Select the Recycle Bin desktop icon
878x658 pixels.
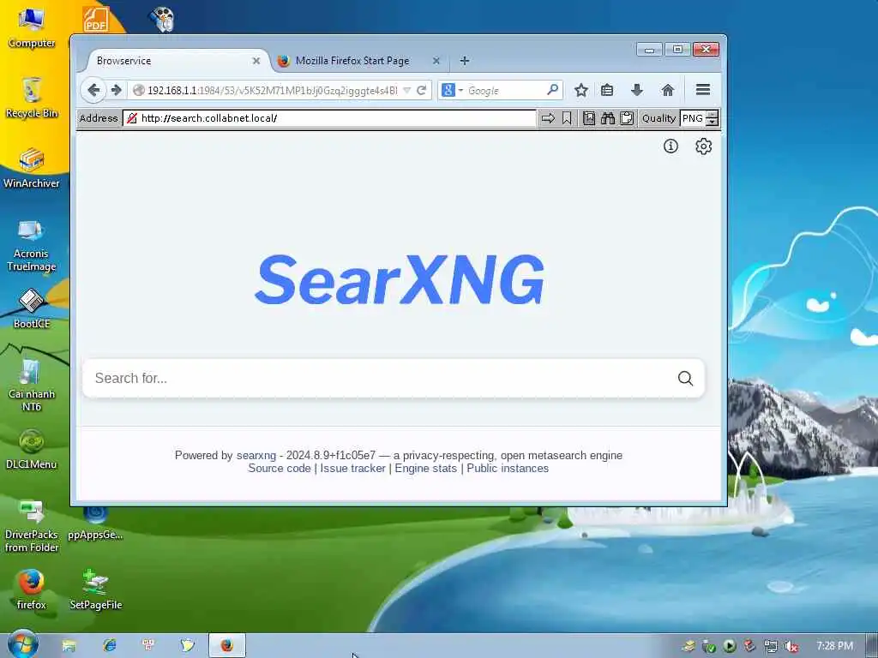click(32, 98)
